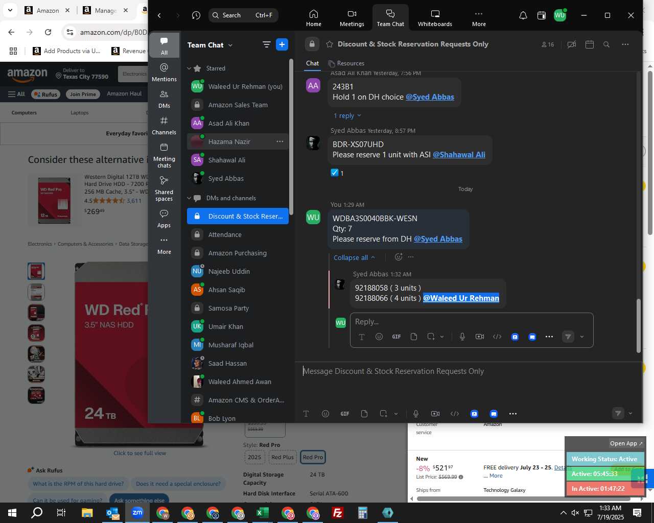Screen dimensions: 654x523
Task: Open screenshot dropdown in main composer
Action: (396, 414)
